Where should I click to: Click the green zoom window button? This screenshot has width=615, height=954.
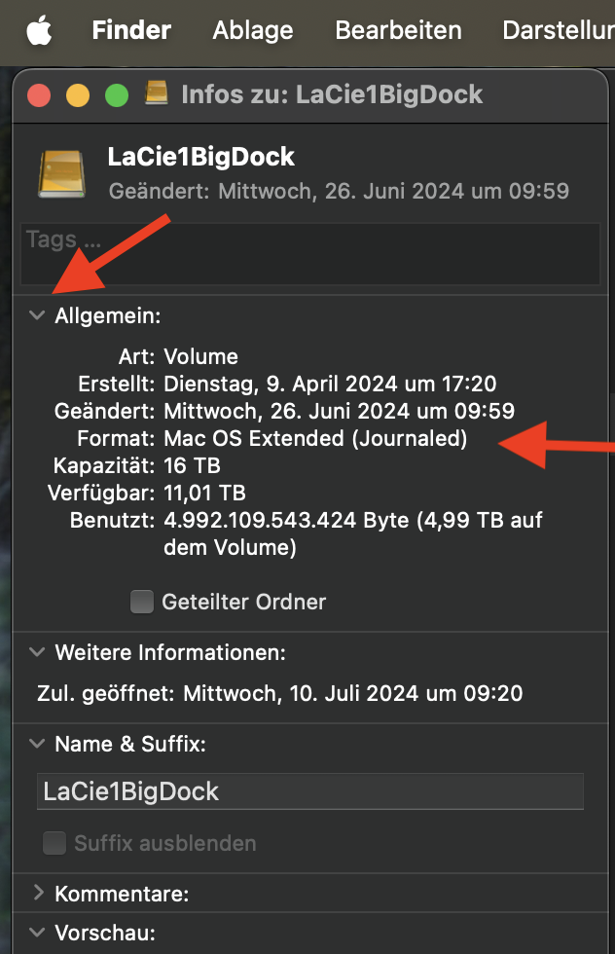[x=117, y=95]
